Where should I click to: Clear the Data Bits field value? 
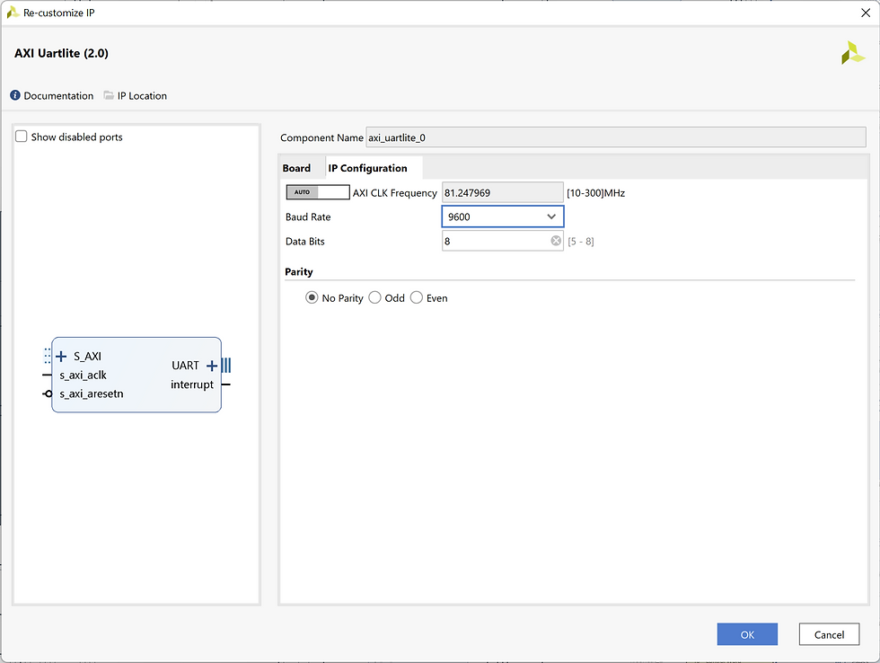556,241
